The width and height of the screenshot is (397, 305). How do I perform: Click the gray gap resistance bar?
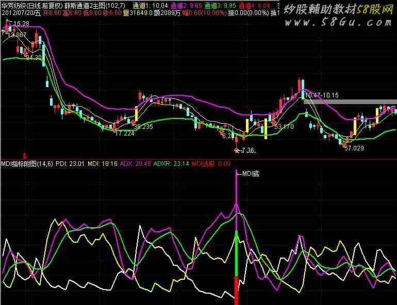pyautogui.click(x=351, y=102)
